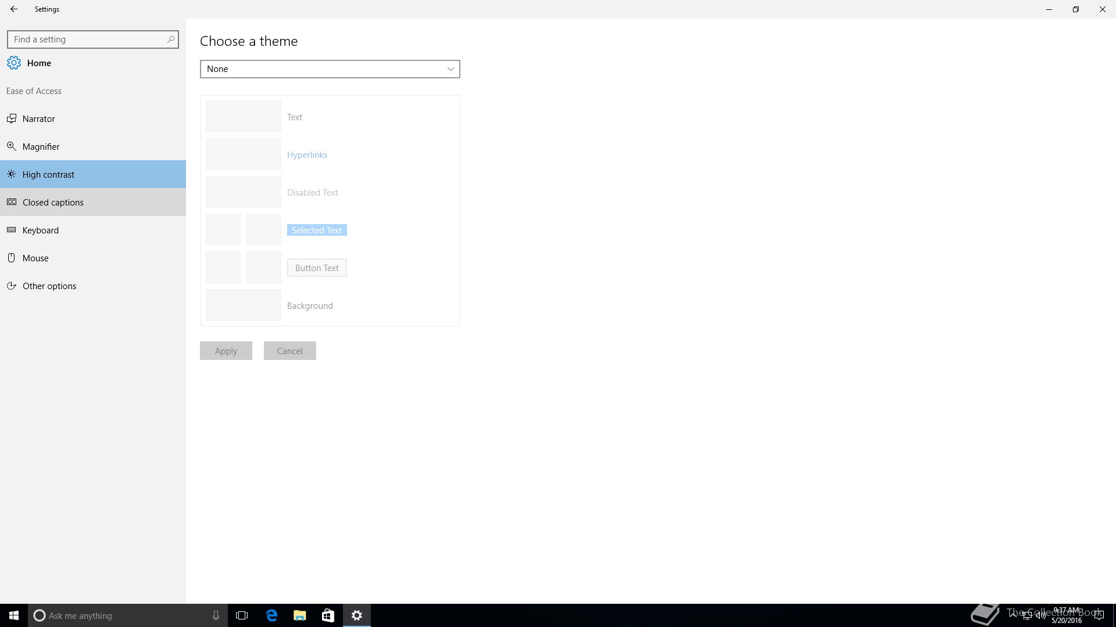Click the search magnifier icon
This screenshot has width=1116, height=627.
click(x=170, y=39)
